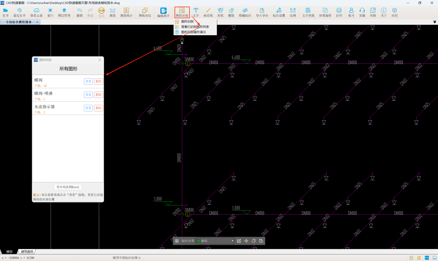Open the 图形识别 toolbar dropdown
The height and width of the screenshot is (261, 438).
(x=182, y=12)
